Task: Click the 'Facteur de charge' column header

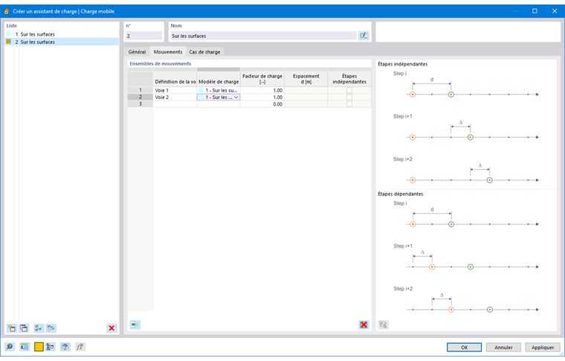Action: point(262,79)
